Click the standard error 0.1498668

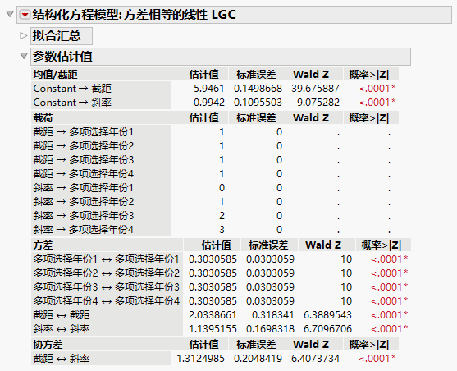tap(258, 89)
